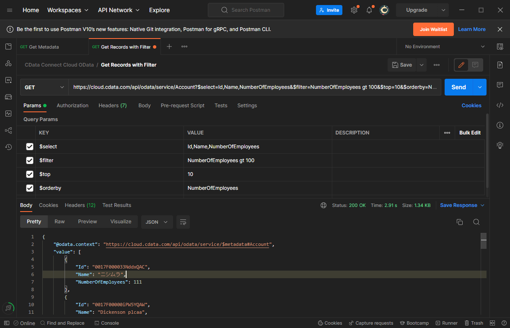Uncheck the $select query param
This screenshot has width=510, height=328.
click(x=30, y=147)
